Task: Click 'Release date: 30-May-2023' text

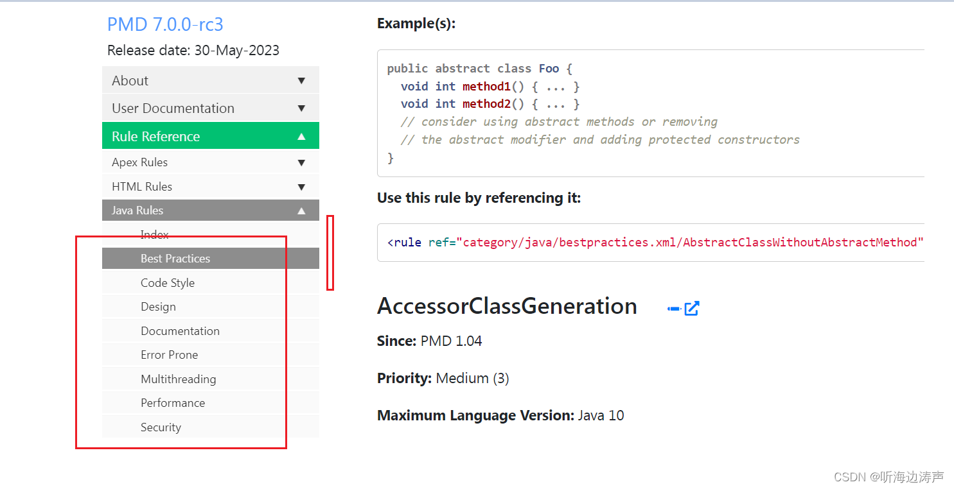Action: click(193, 51)
